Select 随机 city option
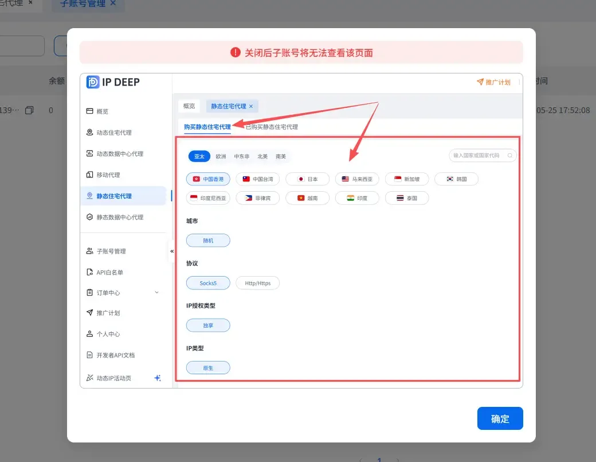This screenshot has width=596, height=462. click(x=208, y=240)
